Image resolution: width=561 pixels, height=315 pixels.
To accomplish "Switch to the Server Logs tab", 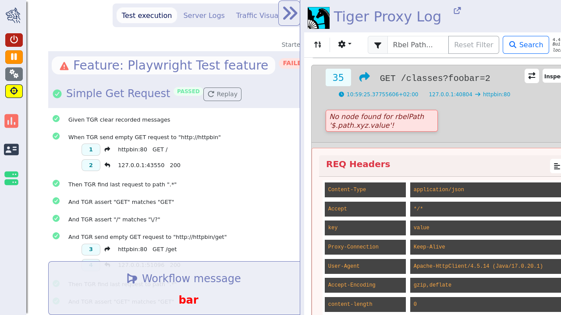I will 204,15.
